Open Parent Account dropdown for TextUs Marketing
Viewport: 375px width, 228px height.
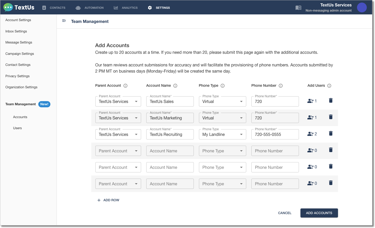pyautogui.click(x=118, y=118)
